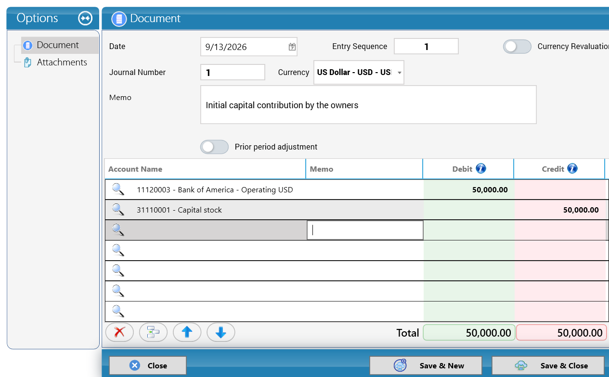Click the Account Name column header
609x377 pixels.
point(205,169)
